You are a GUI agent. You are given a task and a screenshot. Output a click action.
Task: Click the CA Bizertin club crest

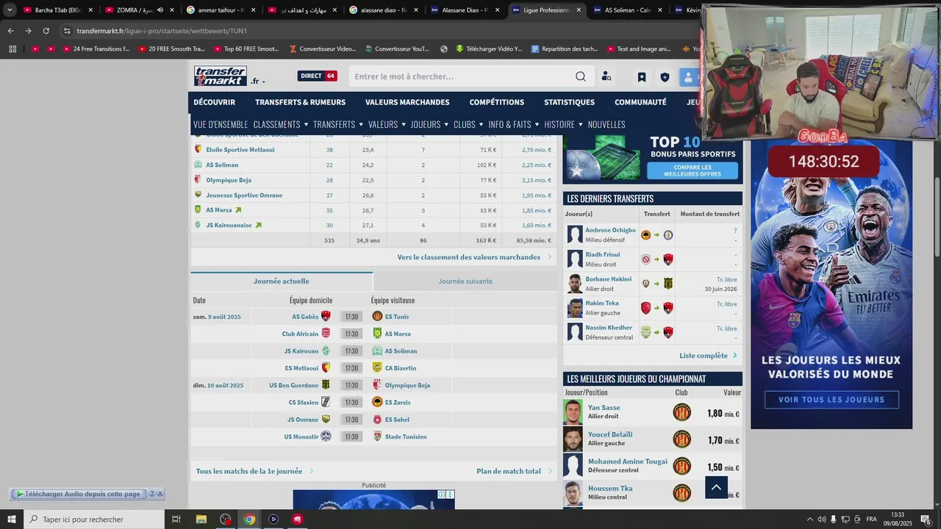click(377, 368)
